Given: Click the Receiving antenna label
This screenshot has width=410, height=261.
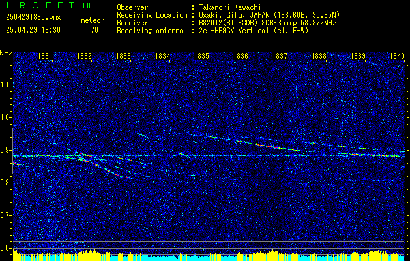Looking at the screenshot, I should coord(150,31).
